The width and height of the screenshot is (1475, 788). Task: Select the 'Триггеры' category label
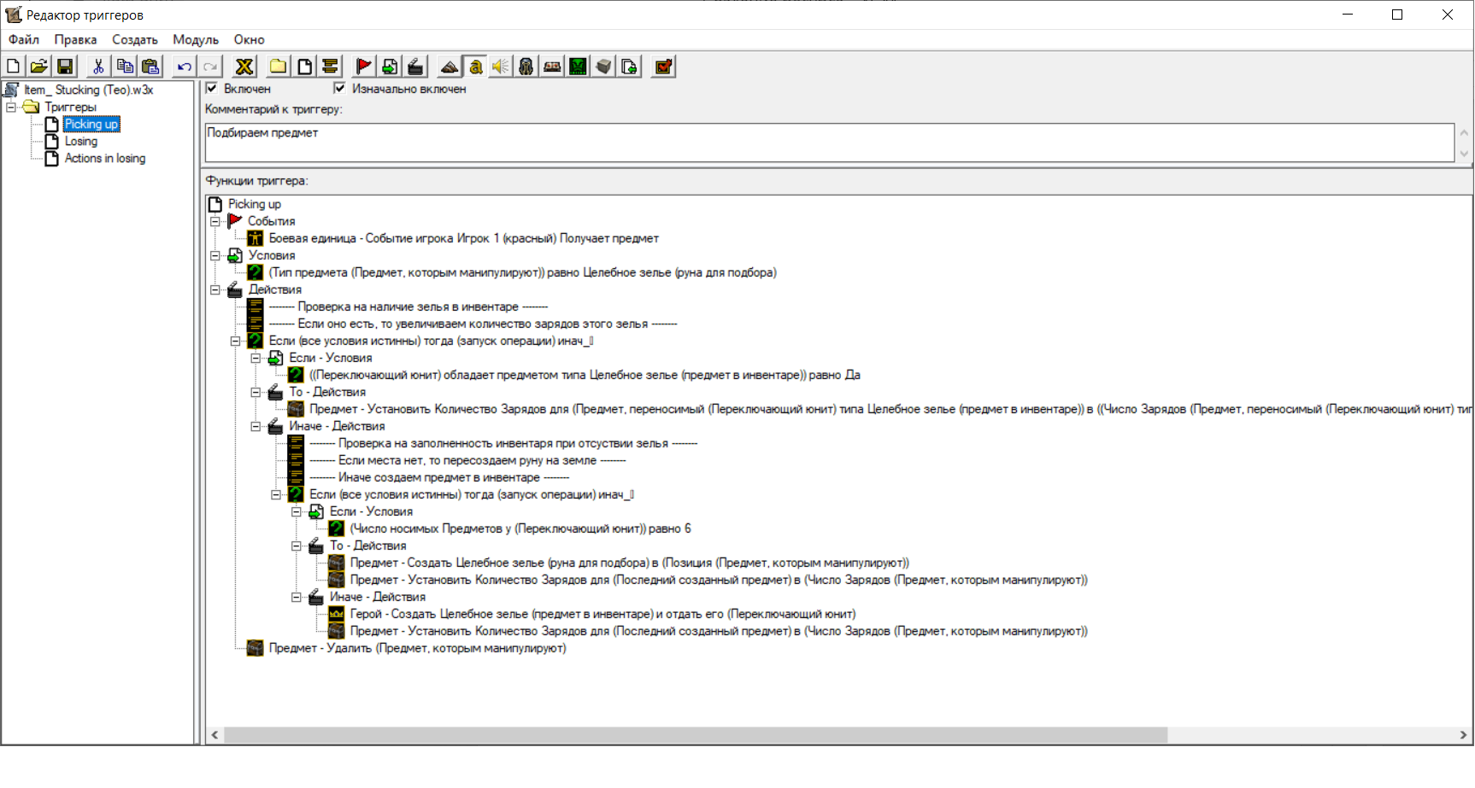pos(71,107)
